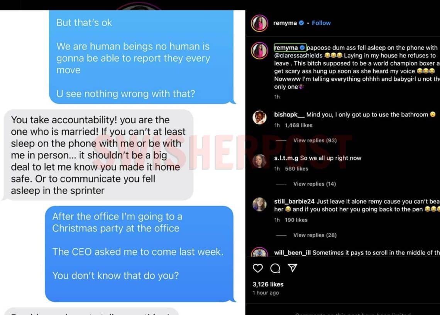Click the verified badge next to remyma header
This screenshot has height=315, width=440.
click(301, 23)
